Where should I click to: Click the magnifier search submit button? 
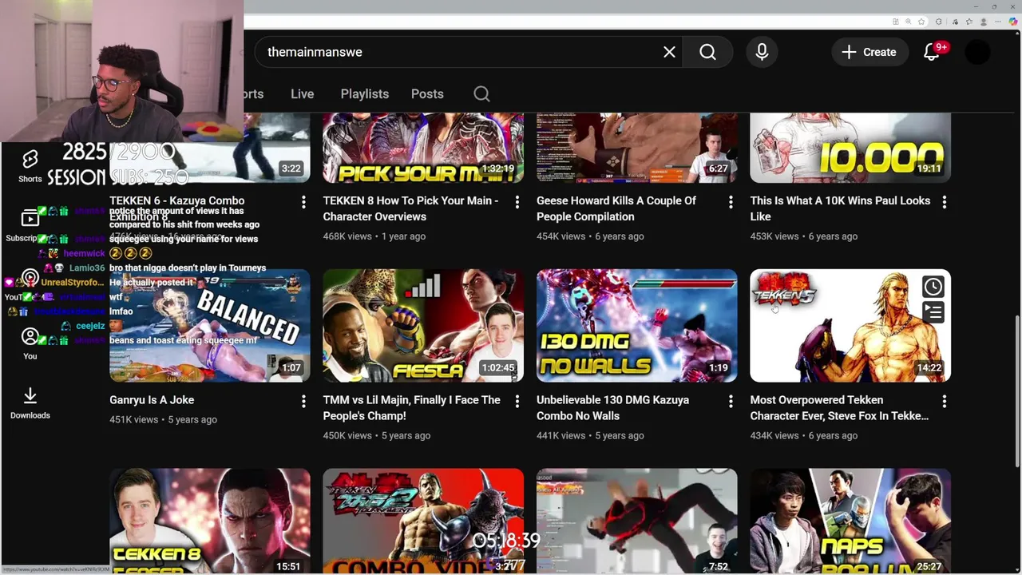[x=708, y=52]
